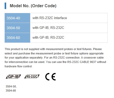Click the RS-232C interface logo icon
Image resolution: width=114 pixels, height=98 pixels.
(32, 77)
